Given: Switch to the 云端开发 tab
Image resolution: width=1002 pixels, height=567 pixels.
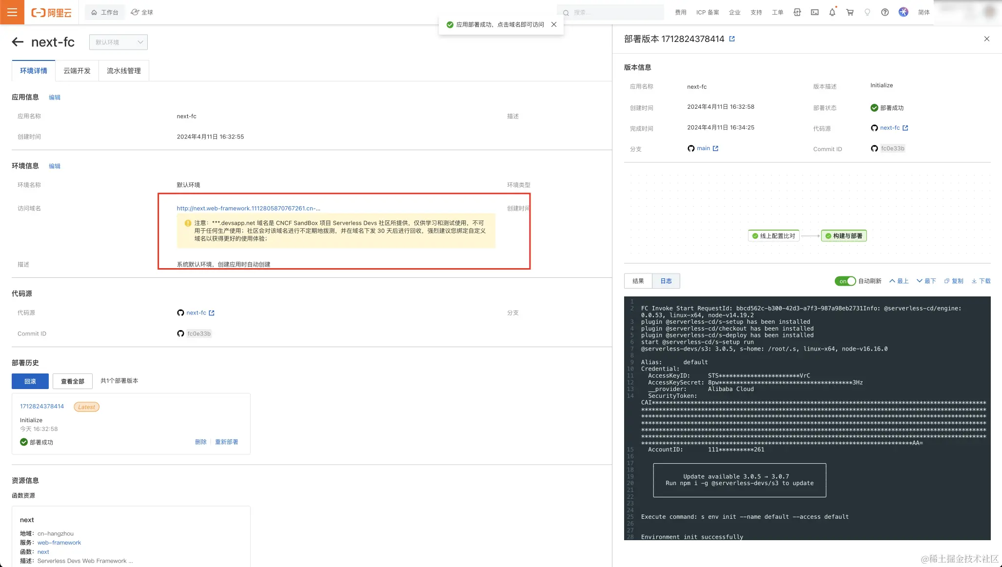Looking at the screenshot, I should [x=77, y=71].
